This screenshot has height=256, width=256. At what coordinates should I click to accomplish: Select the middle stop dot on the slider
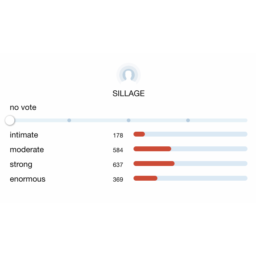(129, 120)
